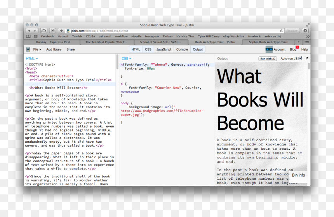This screenshot has width=334, height=217.
Task: Open the CCUSA bookmark
Action: 90,37
